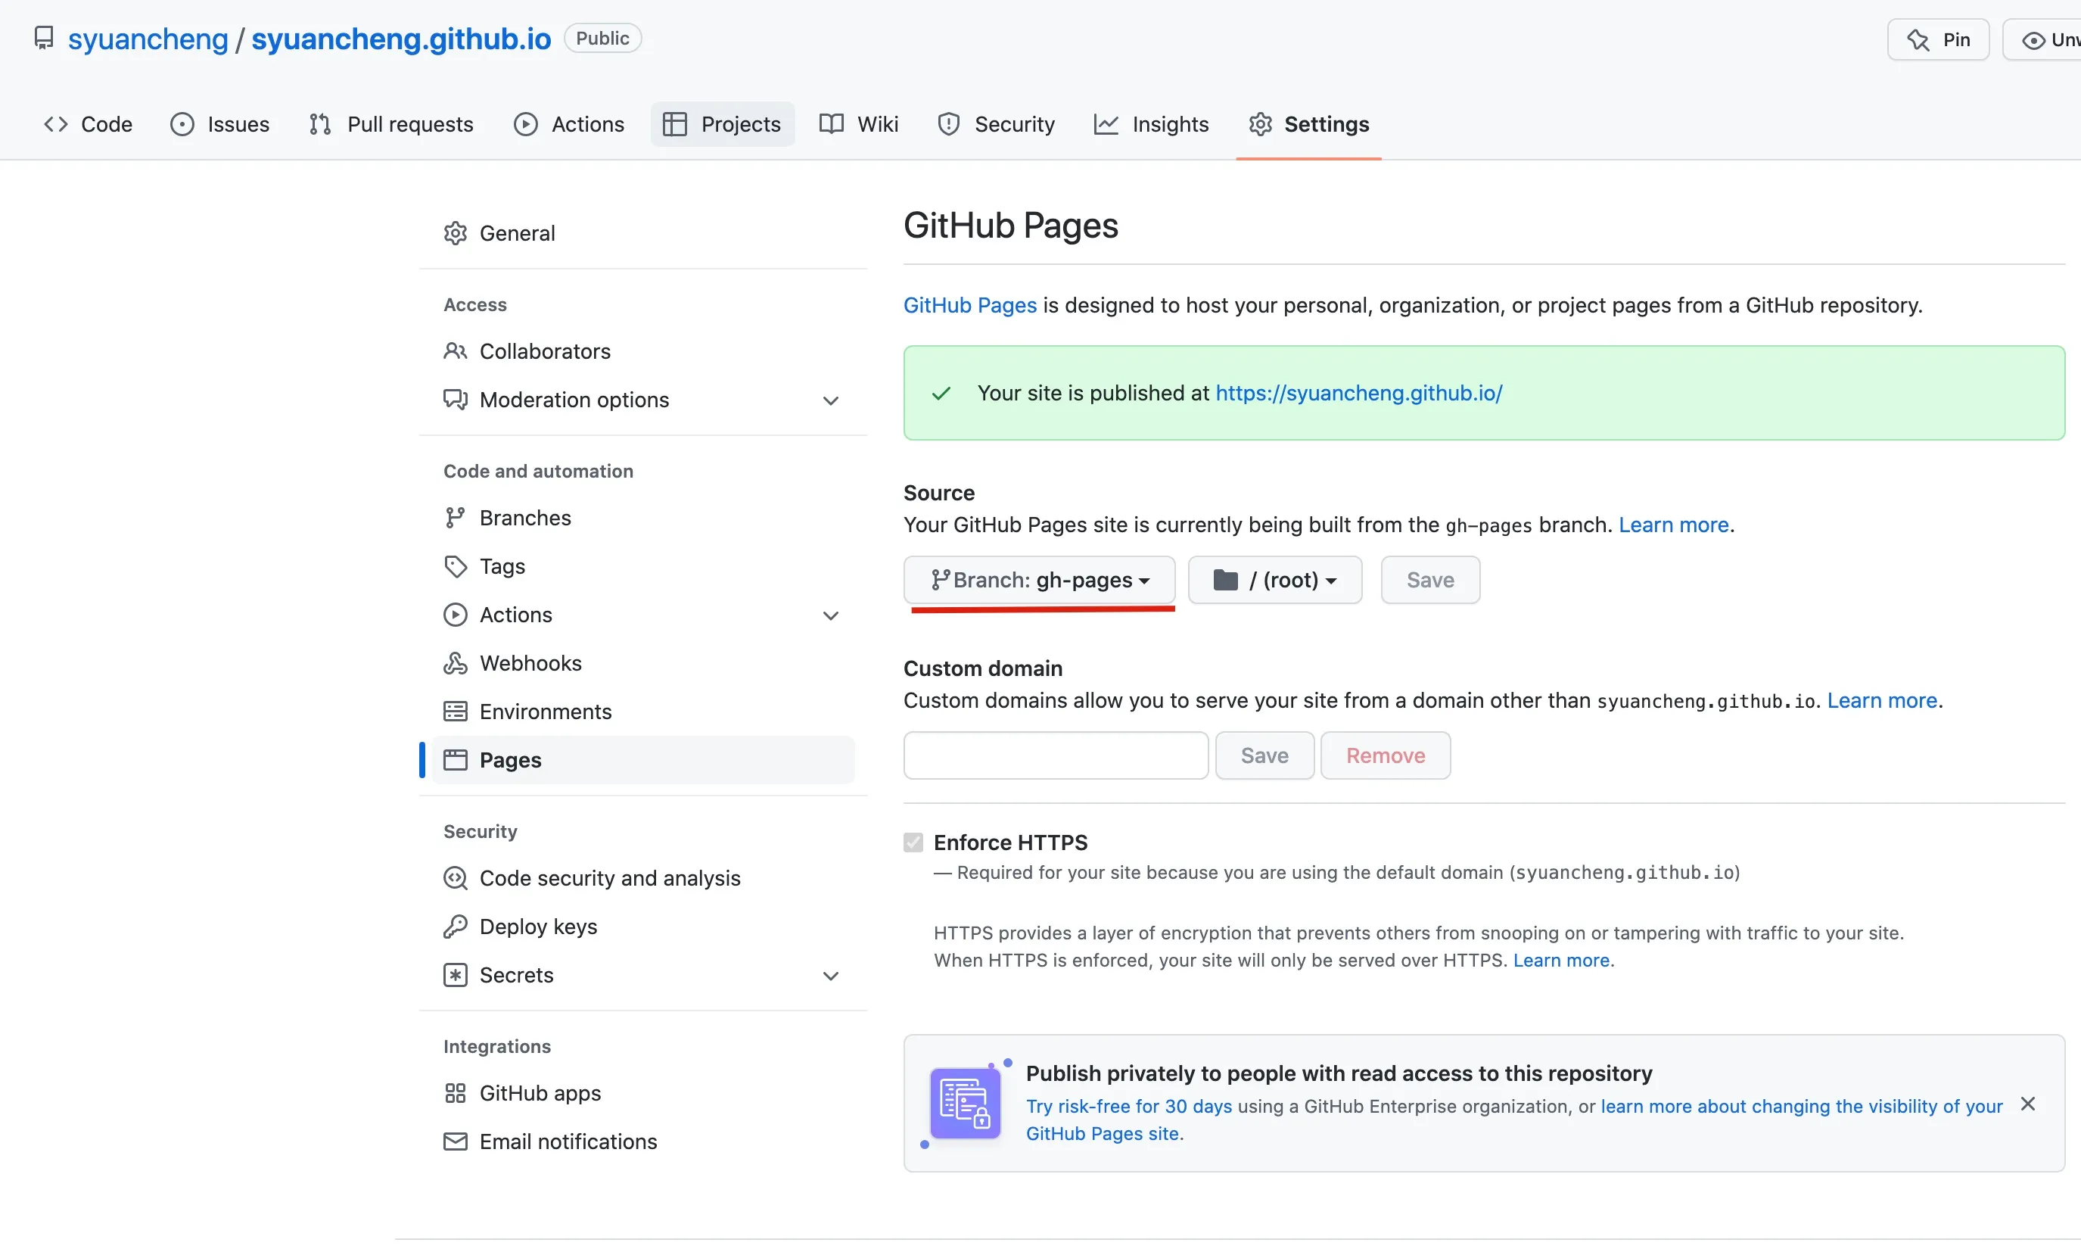Click the Publish privately banner illustration
Image resolution: width=2081 pixels, height=1249 pixels.
pyautogui.click(x=965, y=1104)
